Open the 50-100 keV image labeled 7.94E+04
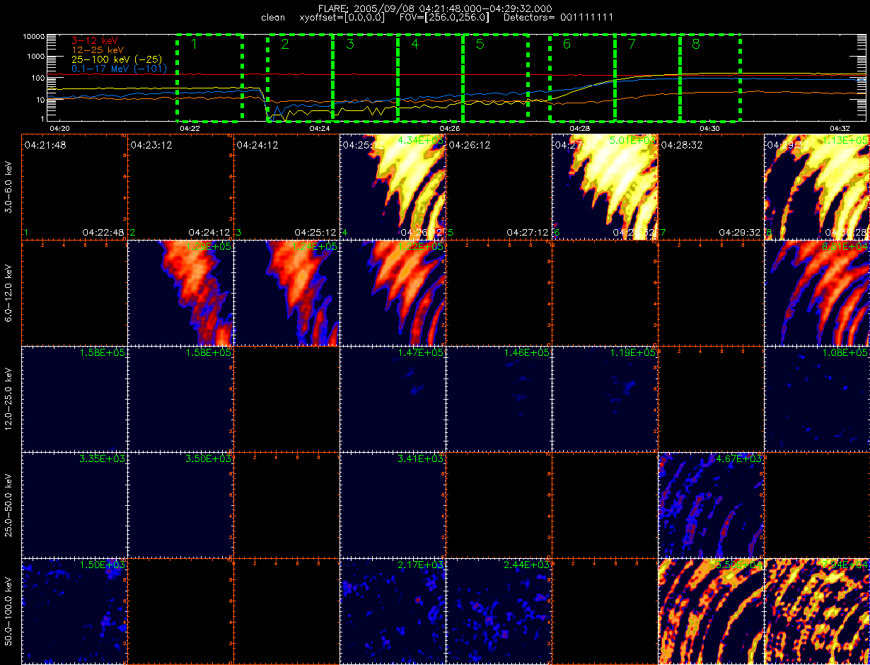 pyautogui.click(x=817, y=611)
